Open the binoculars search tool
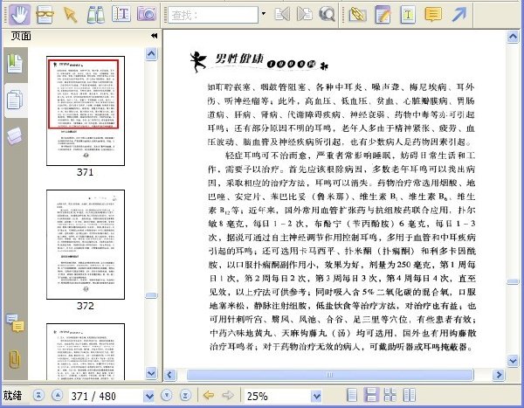Screen dimensions: 524x408 click(95, 15)
